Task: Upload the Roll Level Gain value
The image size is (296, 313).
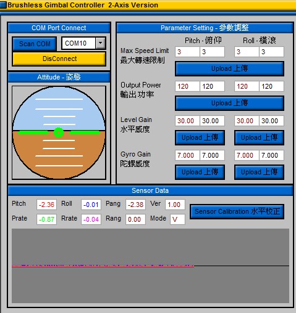Action: (x=259, y=137)
